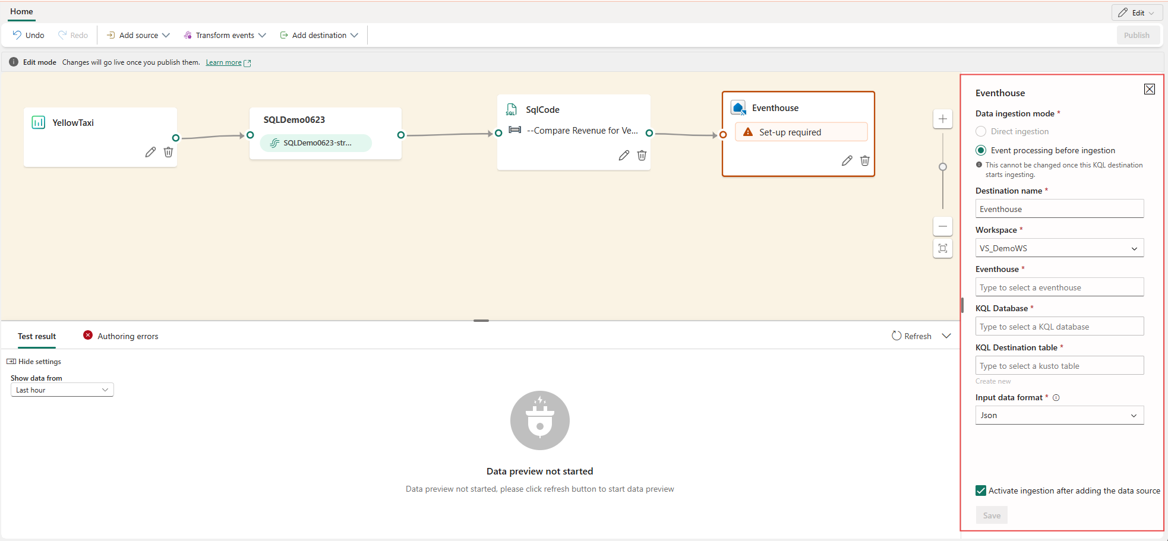Click the Eventhouse input connector
The height and width of the screenshot is (541, 1168).
click(723, 135)
